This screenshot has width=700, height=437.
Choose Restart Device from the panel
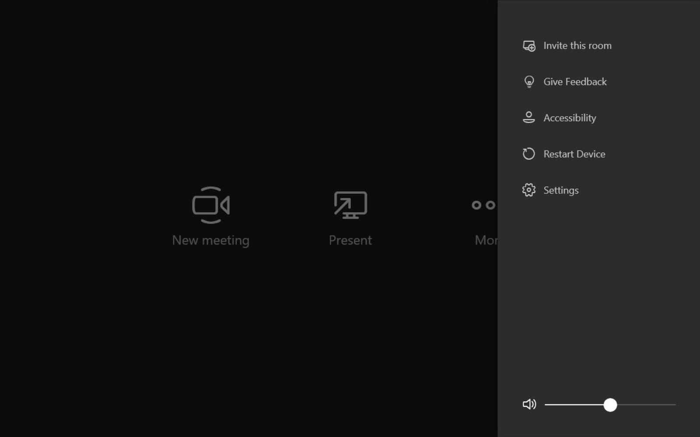pos(574,154)
